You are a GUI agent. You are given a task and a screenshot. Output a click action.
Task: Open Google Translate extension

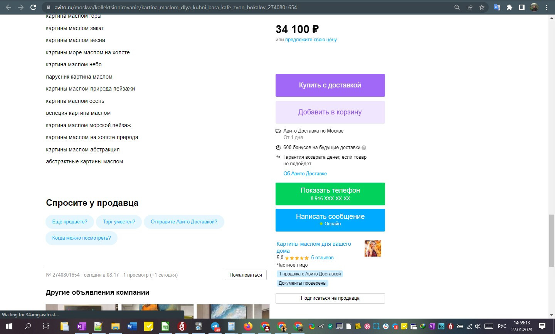pos(497,7)
